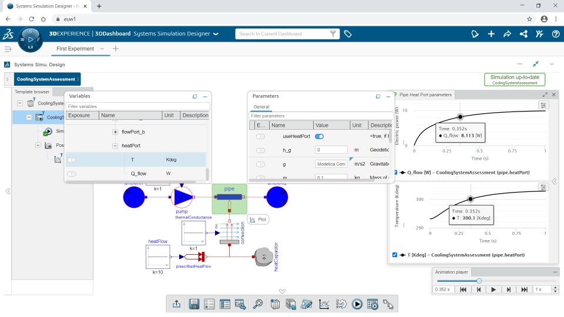564x317 pixels.
Task: Collapse the Pos tree node
Action: pos(38,145)
